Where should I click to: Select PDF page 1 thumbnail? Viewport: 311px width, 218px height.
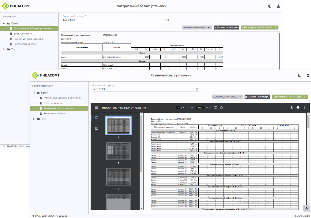(x=118, y=125)
